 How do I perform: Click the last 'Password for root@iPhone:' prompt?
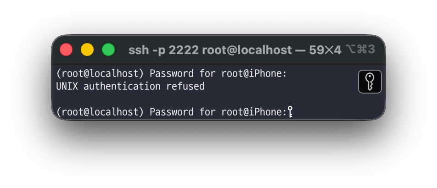click(218, 112)
